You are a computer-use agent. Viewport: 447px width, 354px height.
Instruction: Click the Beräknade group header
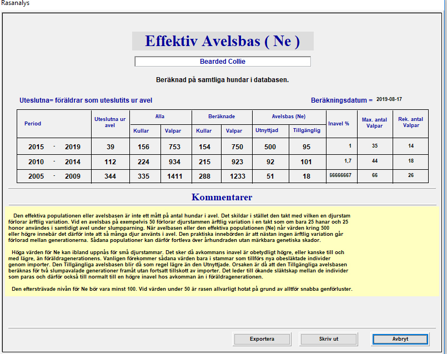(x=222, y=117)
